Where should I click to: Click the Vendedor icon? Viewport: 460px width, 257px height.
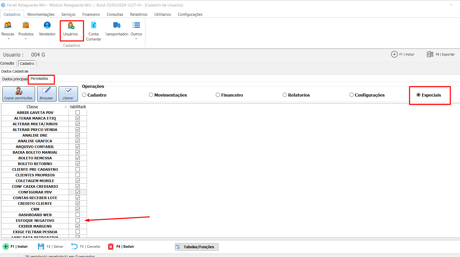[x=47, y=26]
